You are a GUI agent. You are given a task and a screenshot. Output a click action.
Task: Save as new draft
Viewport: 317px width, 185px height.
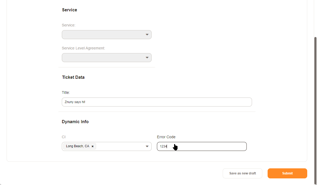tap(243, 173)
